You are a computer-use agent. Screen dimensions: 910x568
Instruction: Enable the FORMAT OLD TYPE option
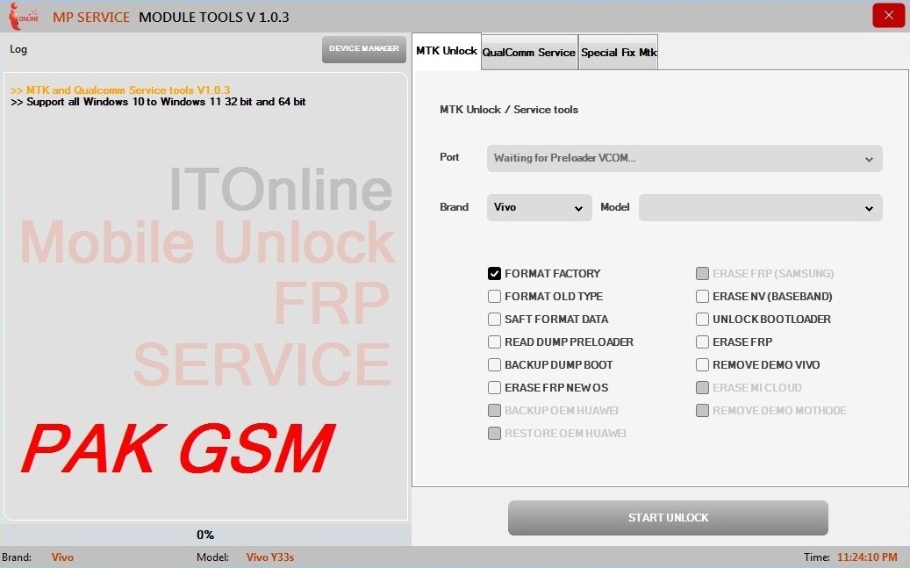click(494, 296)
